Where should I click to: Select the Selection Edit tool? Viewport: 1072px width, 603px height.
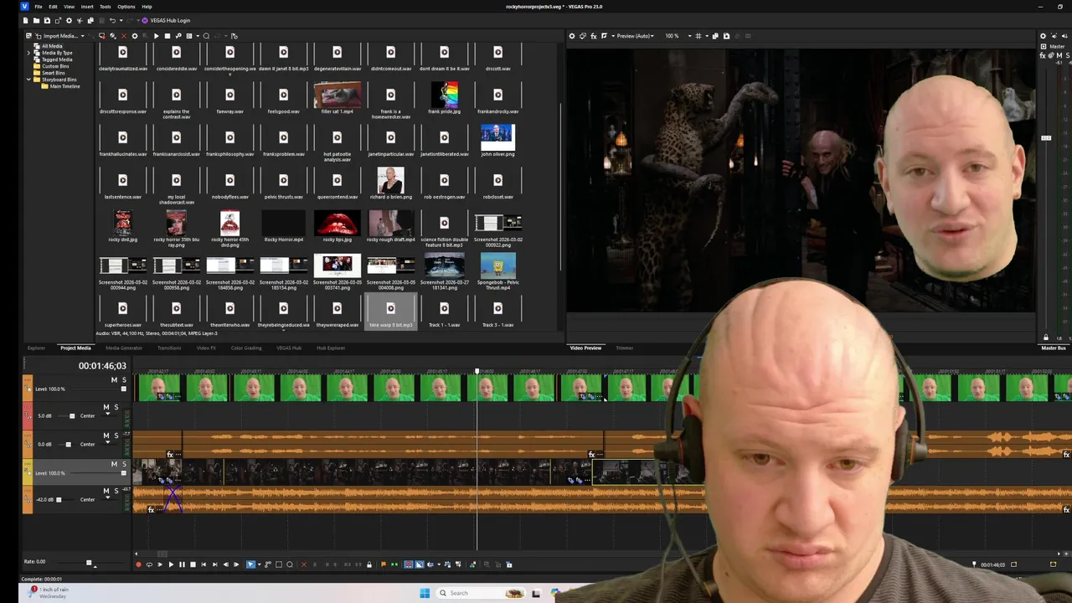pos(279,564)
